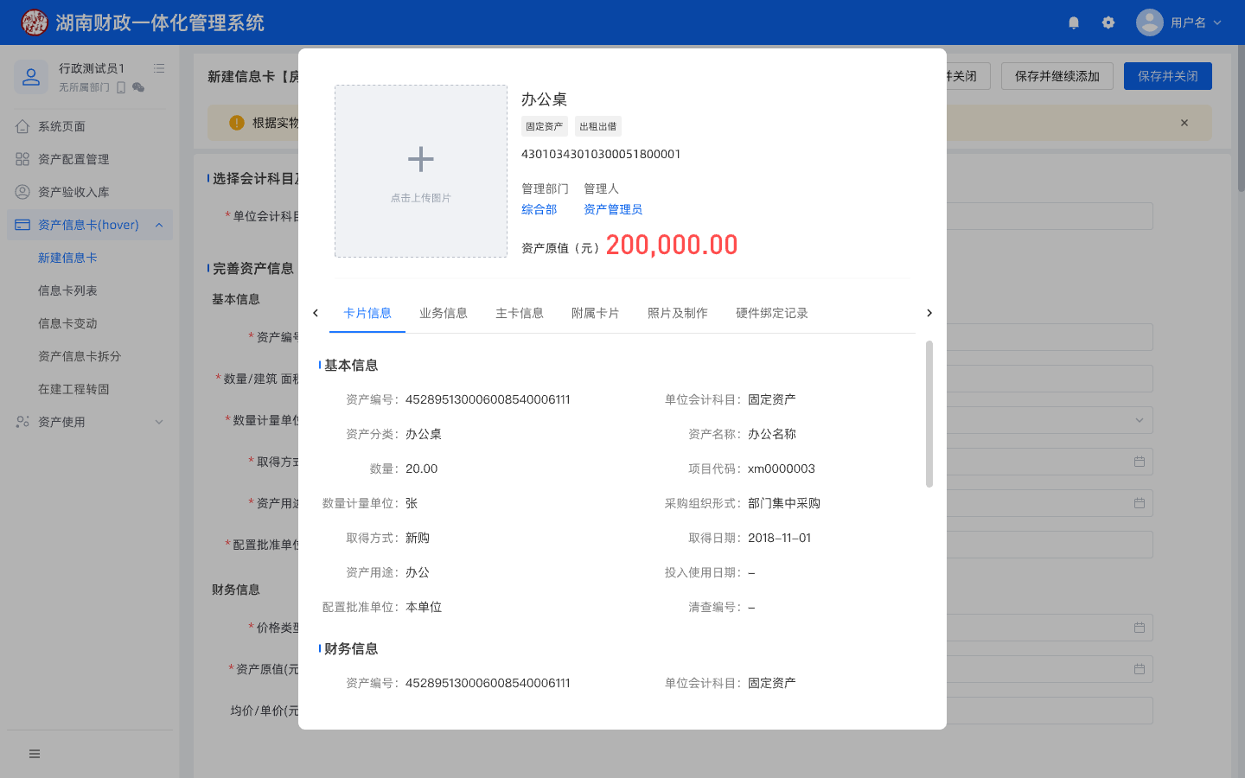Click the WeChat icon under user name
Viewport: 1245px width, 778px height.
[138, 87]
